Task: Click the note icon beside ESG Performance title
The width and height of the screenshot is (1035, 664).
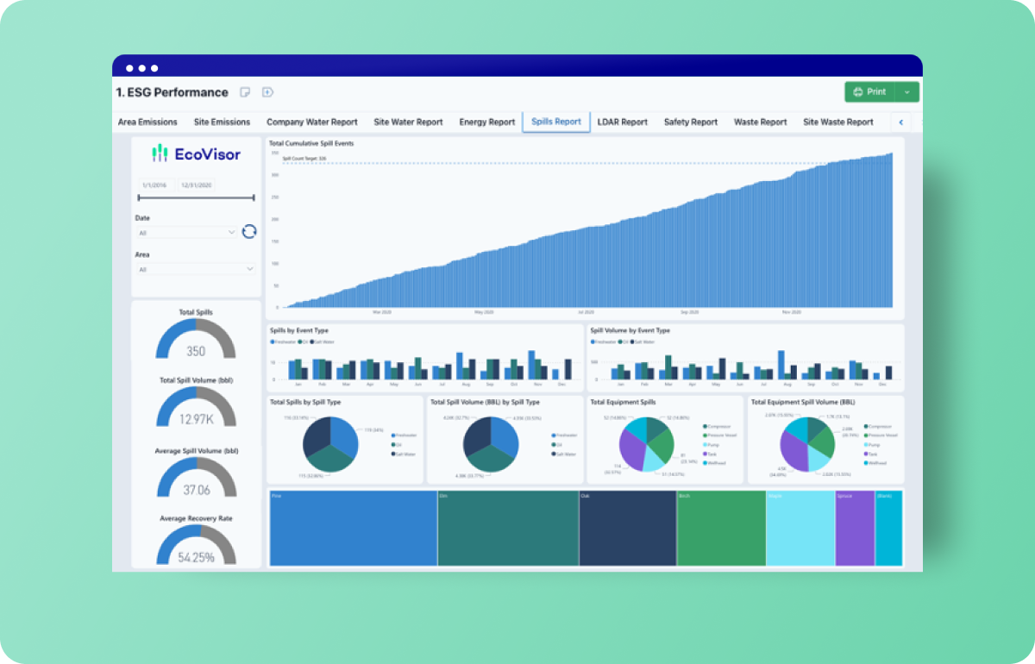Action: (x=245, y=92)
